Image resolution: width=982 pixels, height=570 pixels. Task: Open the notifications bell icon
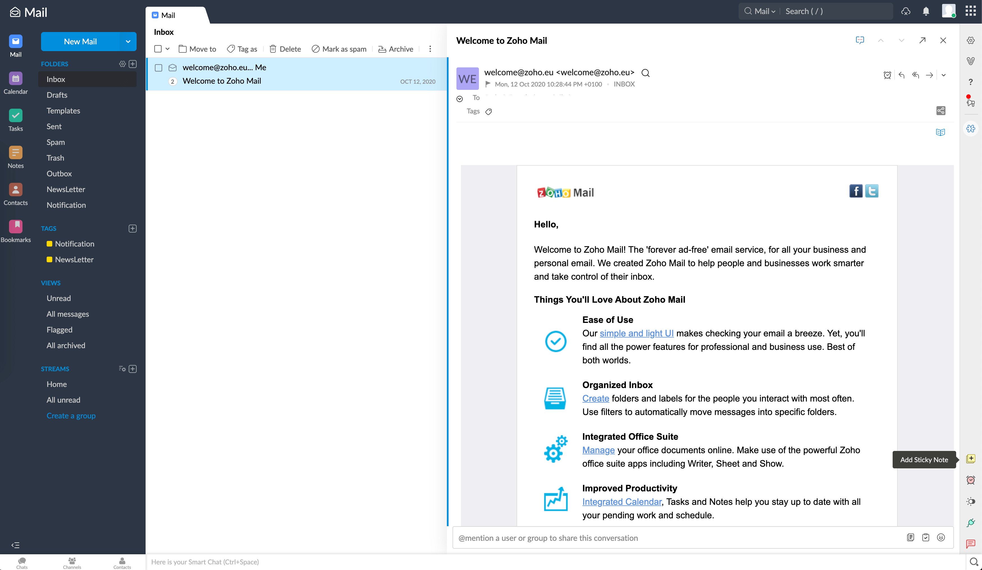click(926, 11)
